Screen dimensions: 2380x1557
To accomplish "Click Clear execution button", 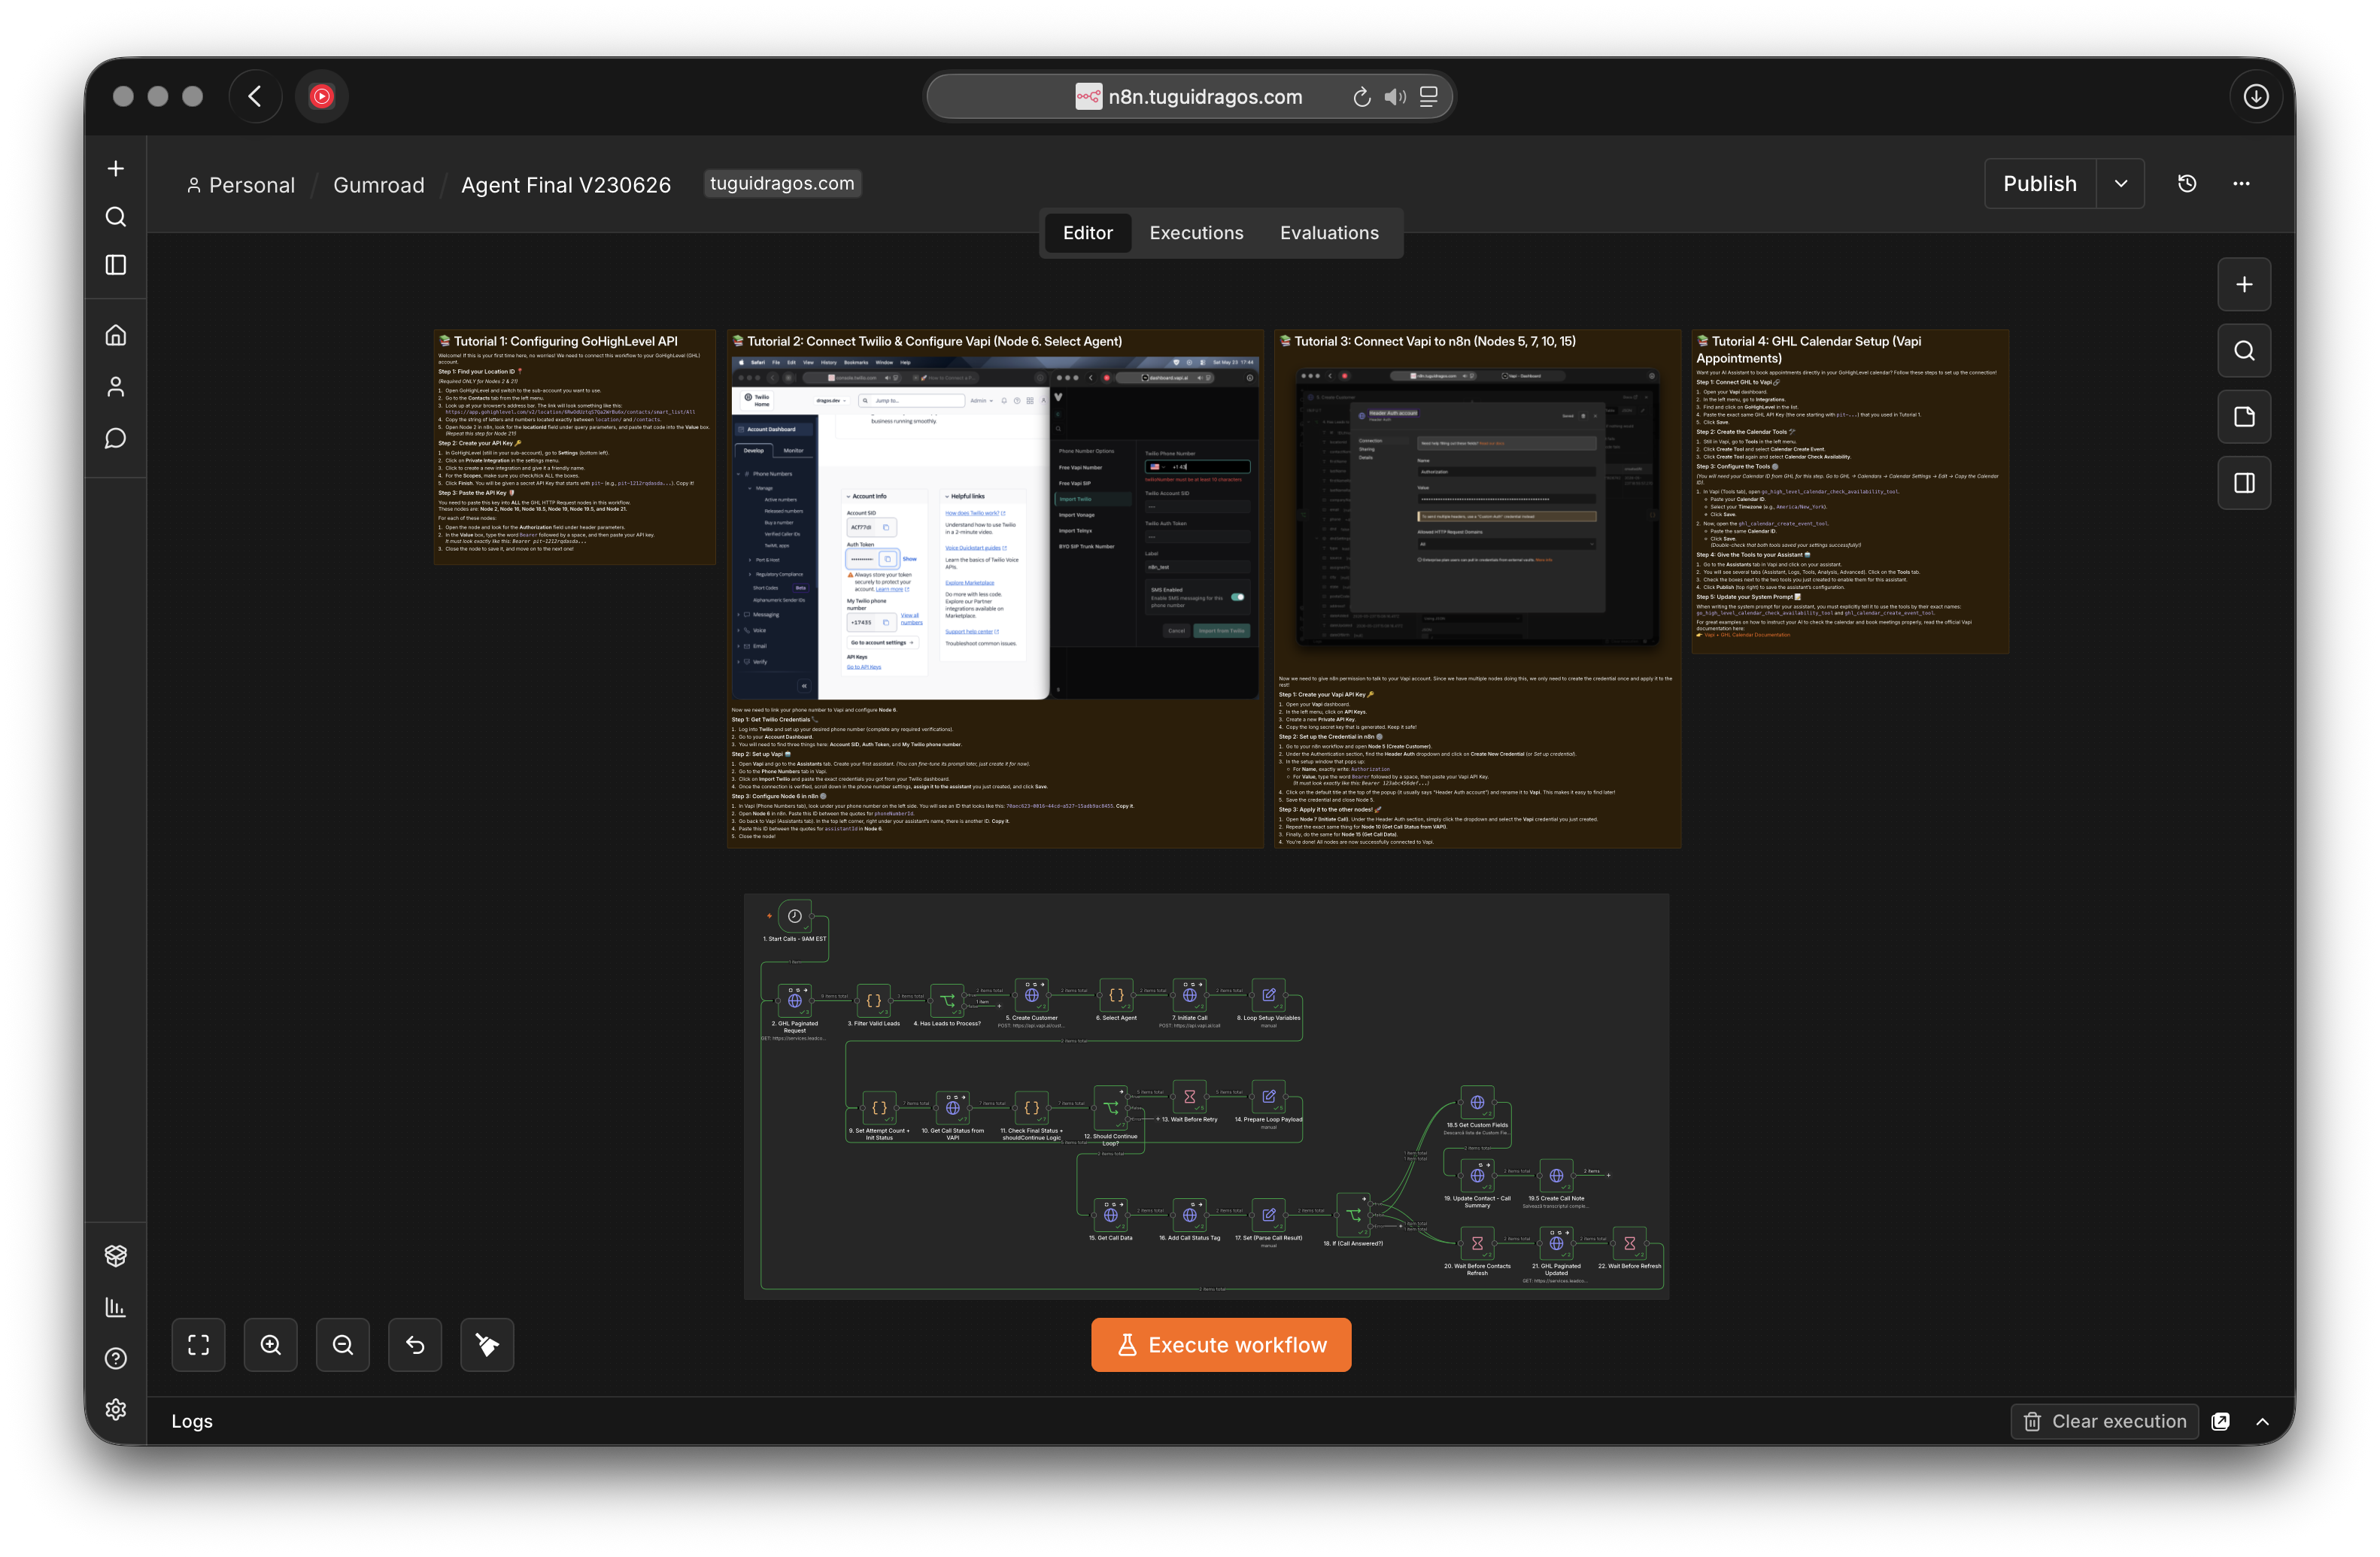I will click(2104, 1421).
